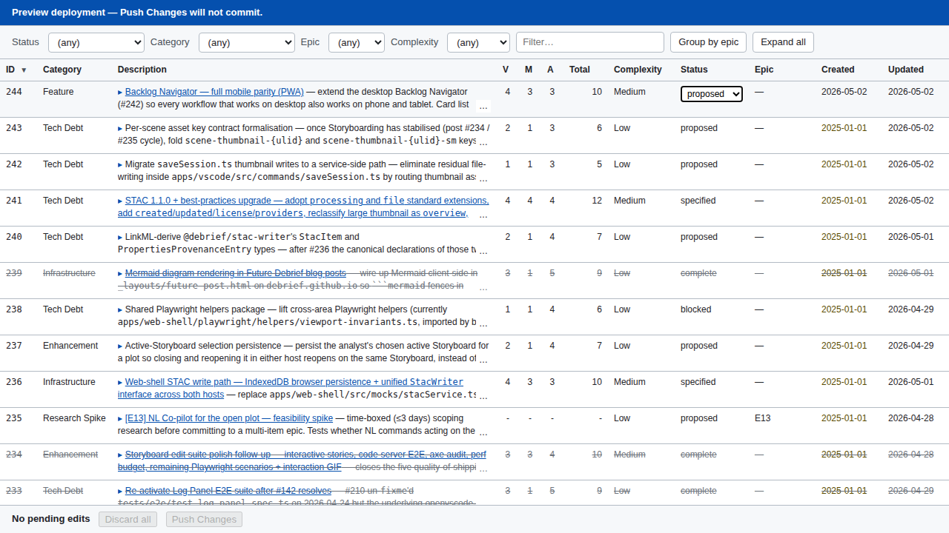Open the Complexity filter dropdown
The height and width of the screenshot is (533, 949).
point(478,42)
